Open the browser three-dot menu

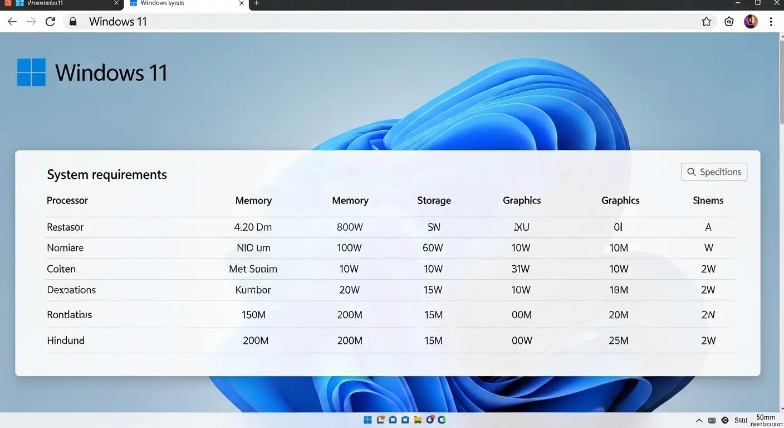point(771,22)
